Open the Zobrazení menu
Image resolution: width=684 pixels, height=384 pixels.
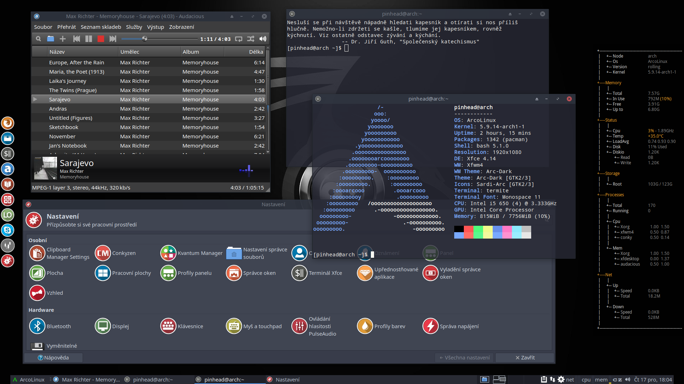[182, 27]
